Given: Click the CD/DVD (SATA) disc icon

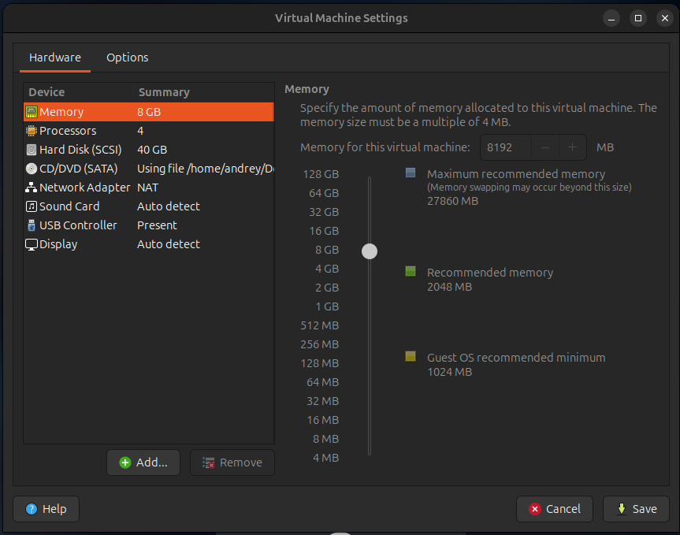Looking at the screenshot, I should 32,169.
